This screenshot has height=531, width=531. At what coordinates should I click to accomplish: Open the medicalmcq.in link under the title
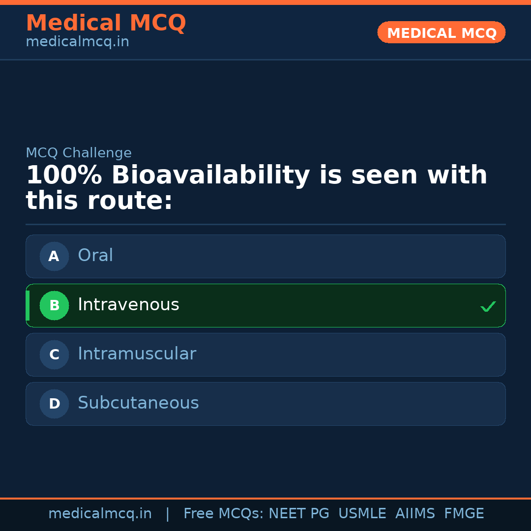(77, 42)
